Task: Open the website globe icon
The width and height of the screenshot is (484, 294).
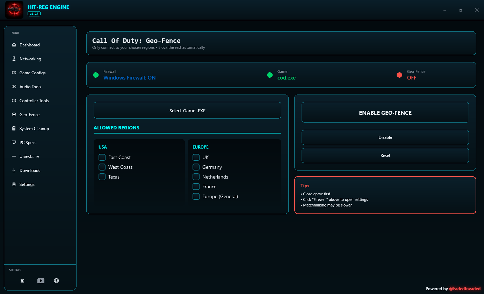Action: click(x=57, y=281)
